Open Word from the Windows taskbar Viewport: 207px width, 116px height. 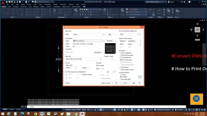point(42,114)
